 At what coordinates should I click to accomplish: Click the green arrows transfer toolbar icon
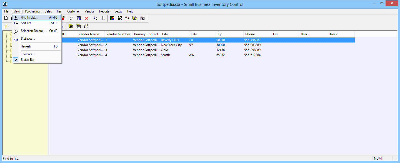(x=120, y=18)
